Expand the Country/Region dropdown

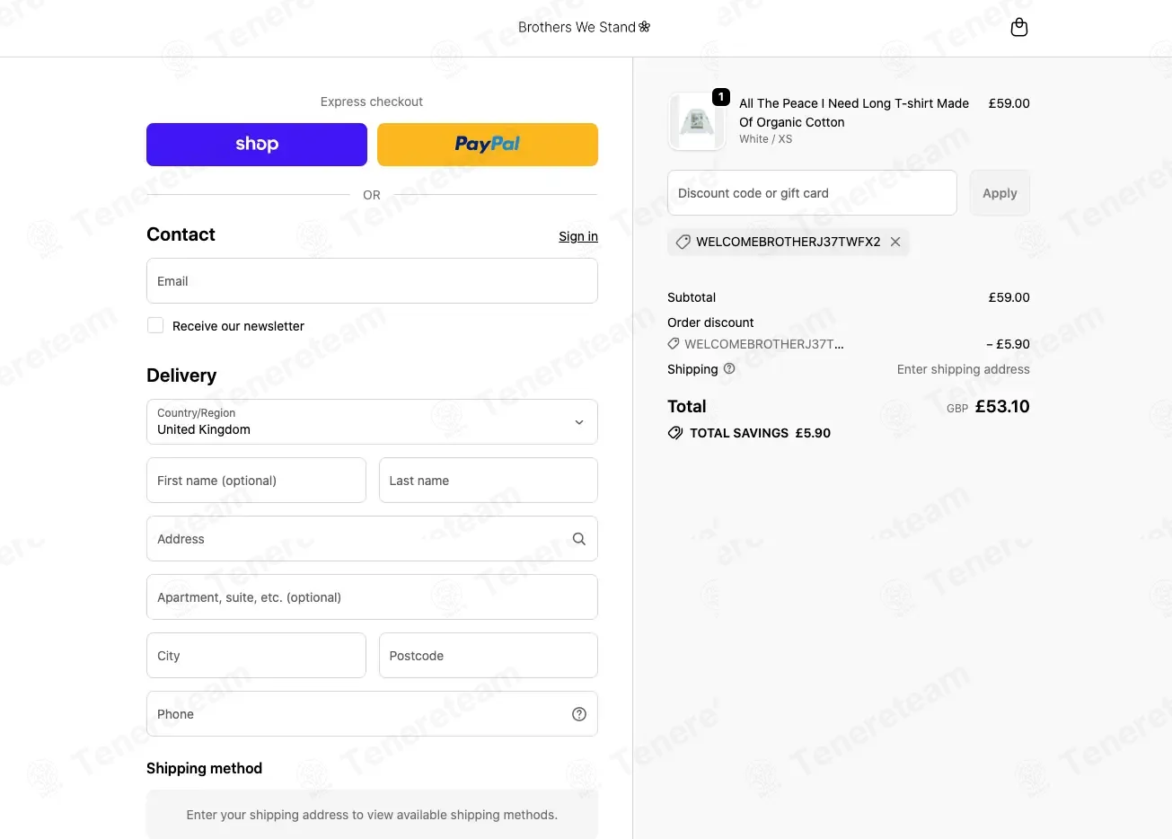[x=372, y=421]
